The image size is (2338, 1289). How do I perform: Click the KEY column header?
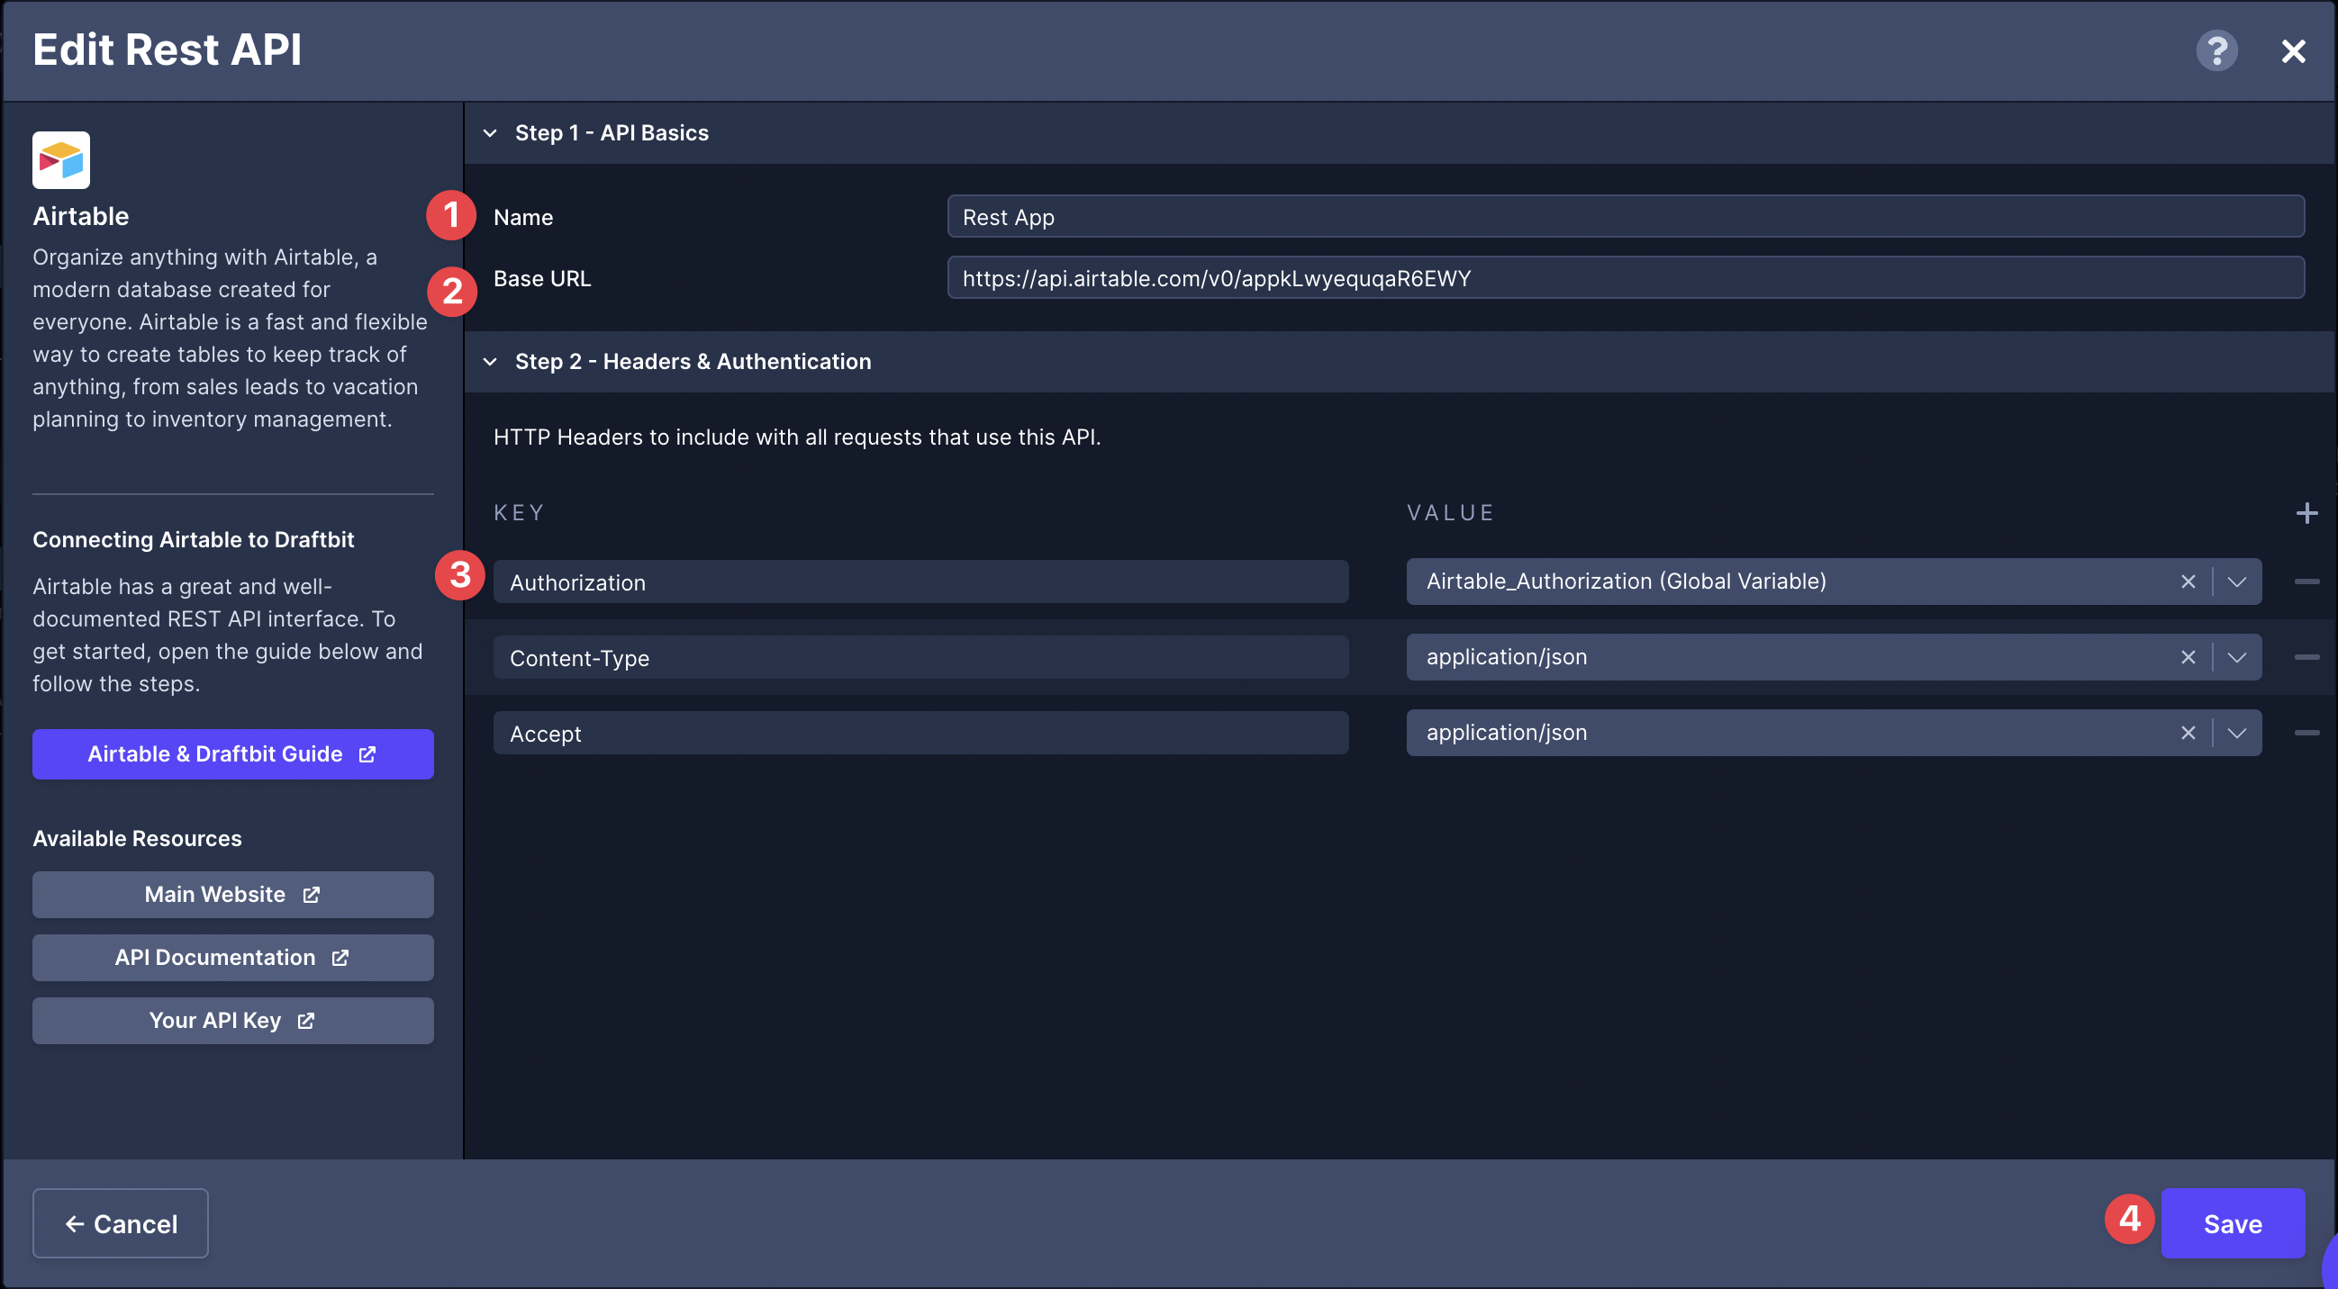coord(518,513)
